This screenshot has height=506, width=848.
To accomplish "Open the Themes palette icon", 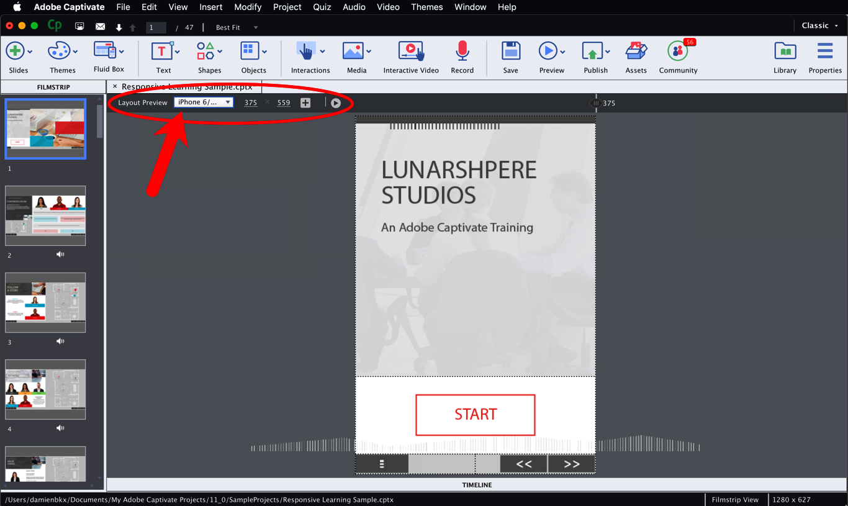I will (59, 51).
